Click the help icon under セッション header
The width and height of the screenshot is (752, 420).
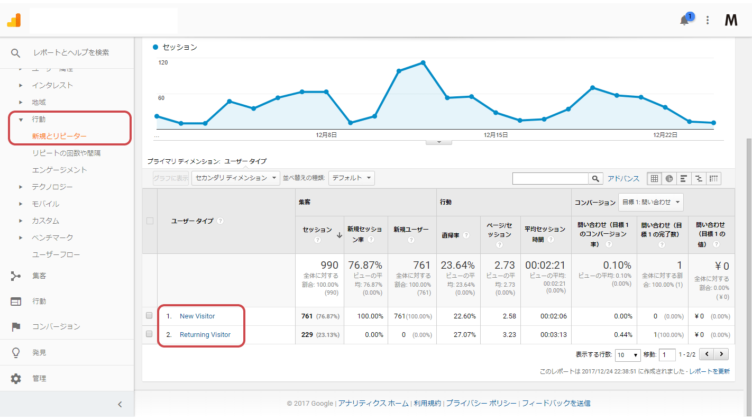(318, 240)
